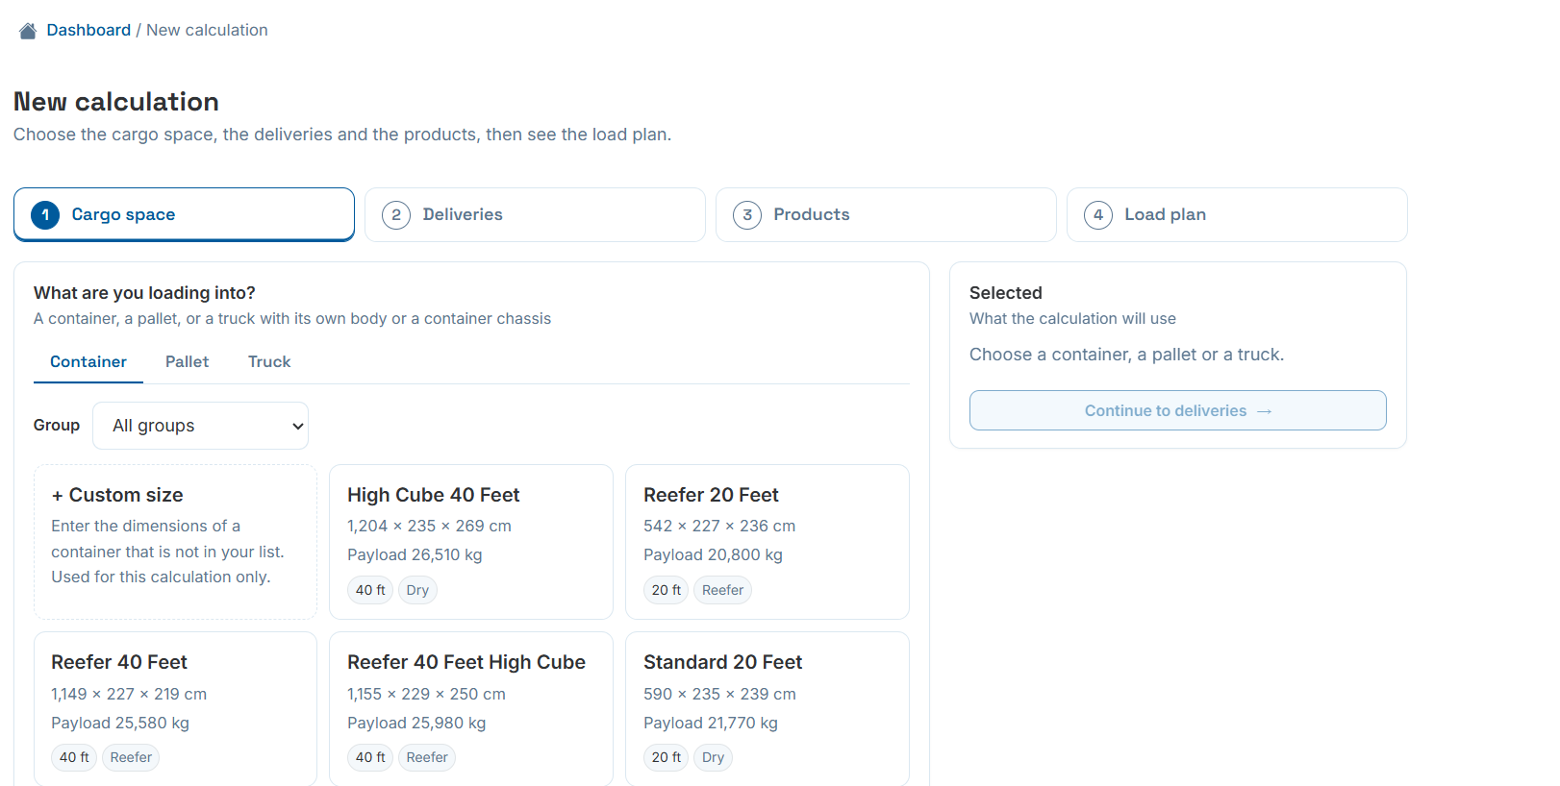Switch to the Truck tab
The height and width of the screenshot is (786, 1560).
pos(269,361)
